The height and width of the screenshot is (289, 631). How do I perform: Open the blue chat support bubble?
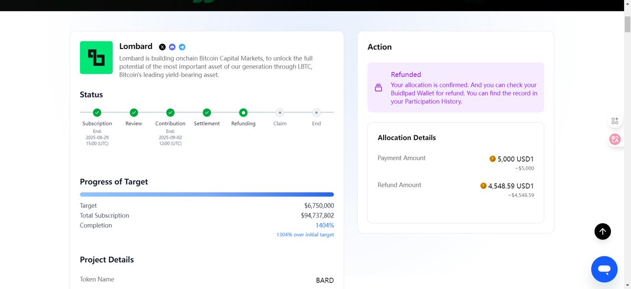click(x=604, y=269)
